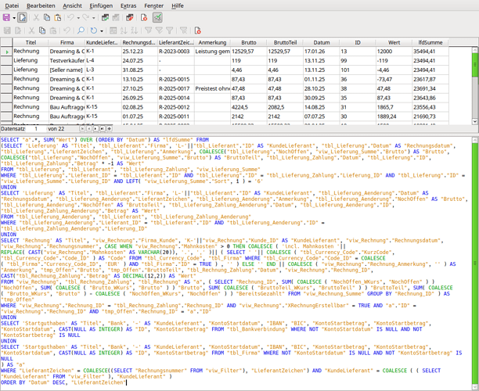Screen dimensions: 479x391
Task: Select the Titel column header
Action: tap(31, 42)
